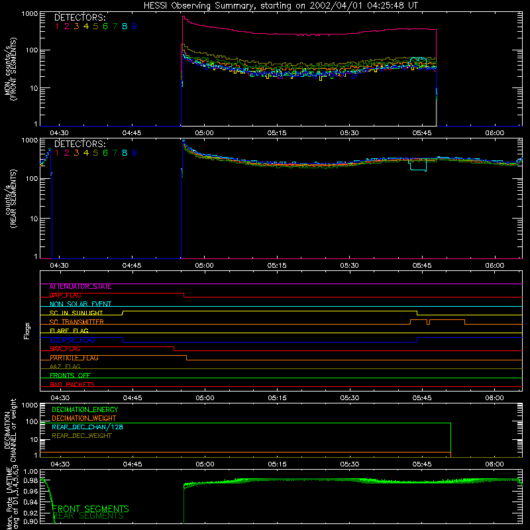Image resolution: width=530 pixels, height=530 pixels.
Task: Click the HESSI Observing Summary plot title
Action: tap(281, 5)
